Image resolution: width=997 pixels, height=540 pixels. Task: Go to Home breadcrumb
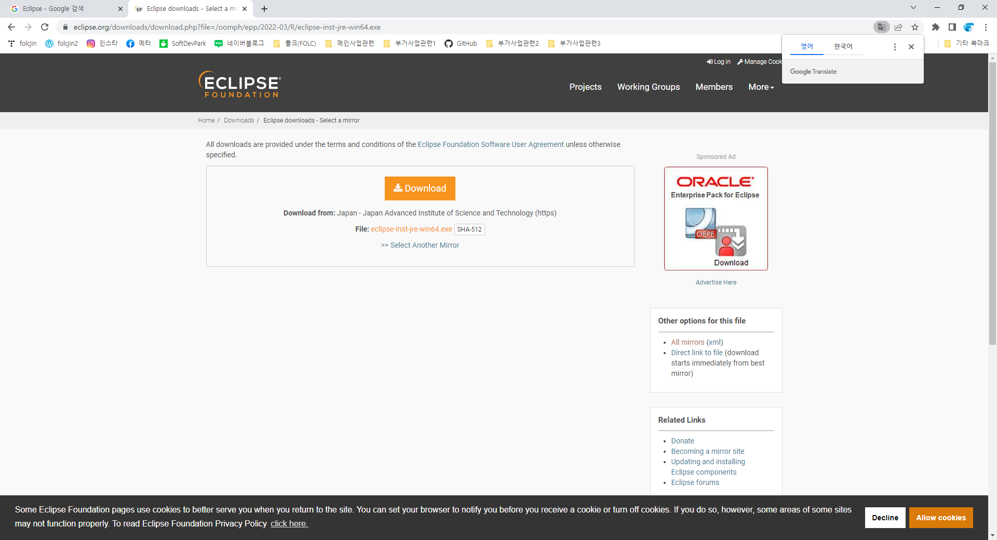[206, 120]
